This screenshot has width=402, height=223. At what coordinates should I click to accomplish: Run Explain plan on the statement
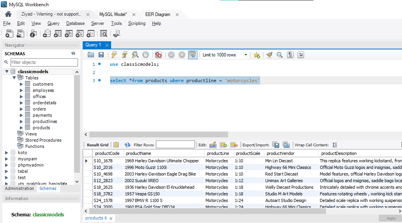(135, 54)
